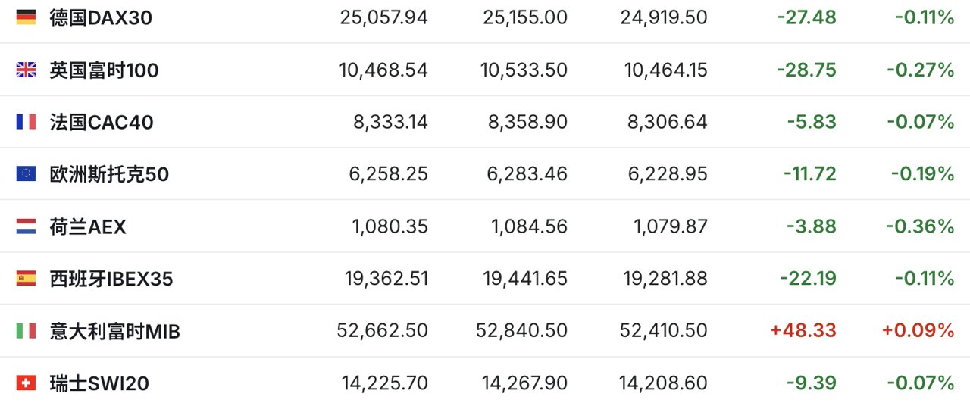Click the Spanish flag icon
The image size is (970, 406).
click(26, 279)
